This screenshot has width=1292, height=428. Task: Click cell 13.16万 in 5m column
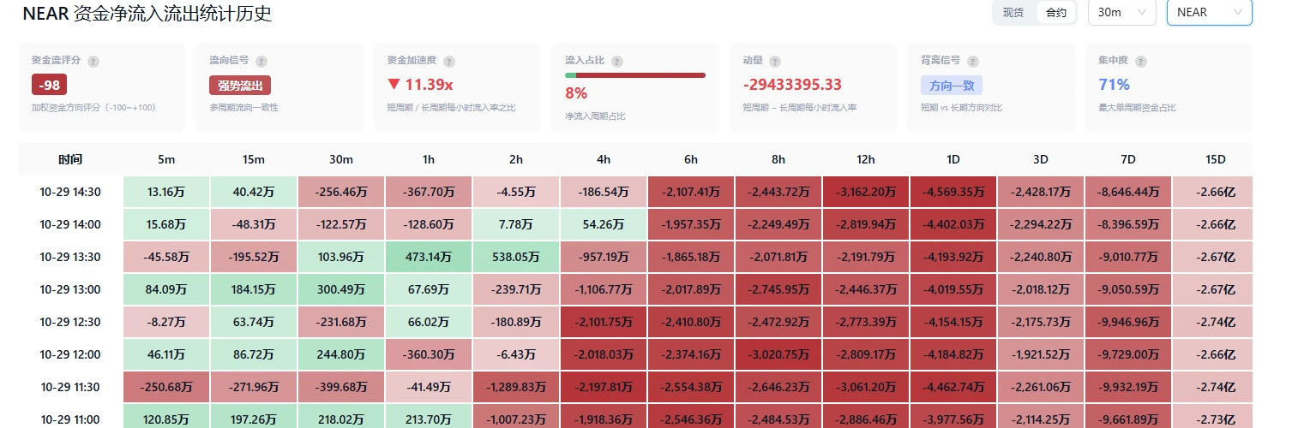(x=167, y=192)
